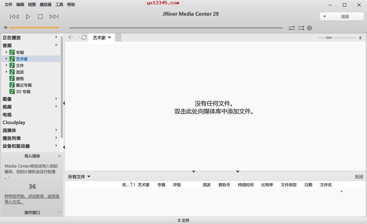This screenshot has width=367, height=224.
Task: Toggle the repeat mode icon
Action: click(292, 28)
